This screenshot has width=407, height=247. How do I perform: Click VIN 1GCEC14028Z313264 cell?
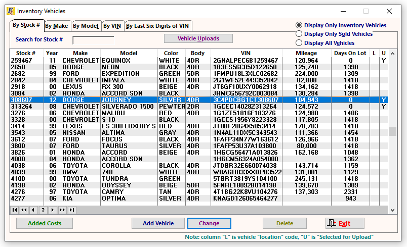tap(245, 107)
